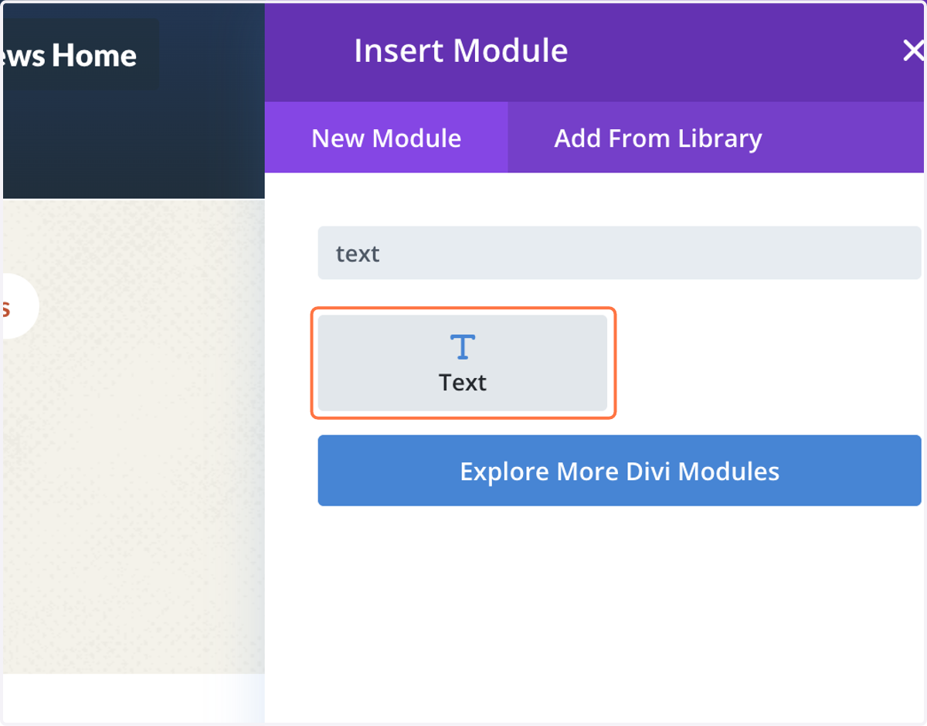Switch to the New Module tab
This screenshot has width=927, height=726.
coord(386,138)
